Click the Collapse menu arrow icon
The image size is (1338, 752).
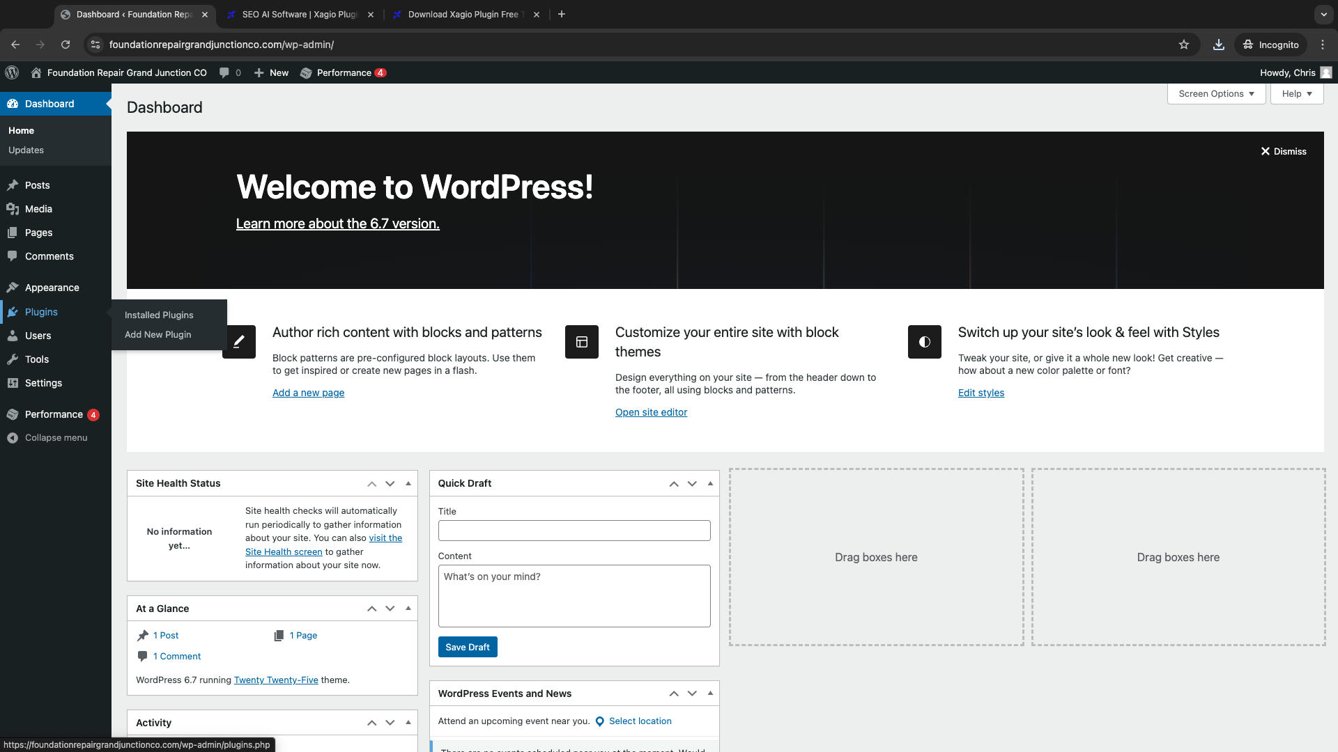point(13,438)
